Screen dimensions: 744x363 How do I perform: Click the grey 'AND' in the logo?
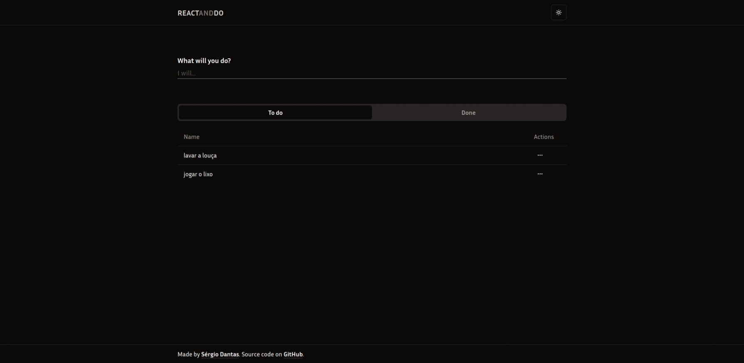[x=206, y=13]
